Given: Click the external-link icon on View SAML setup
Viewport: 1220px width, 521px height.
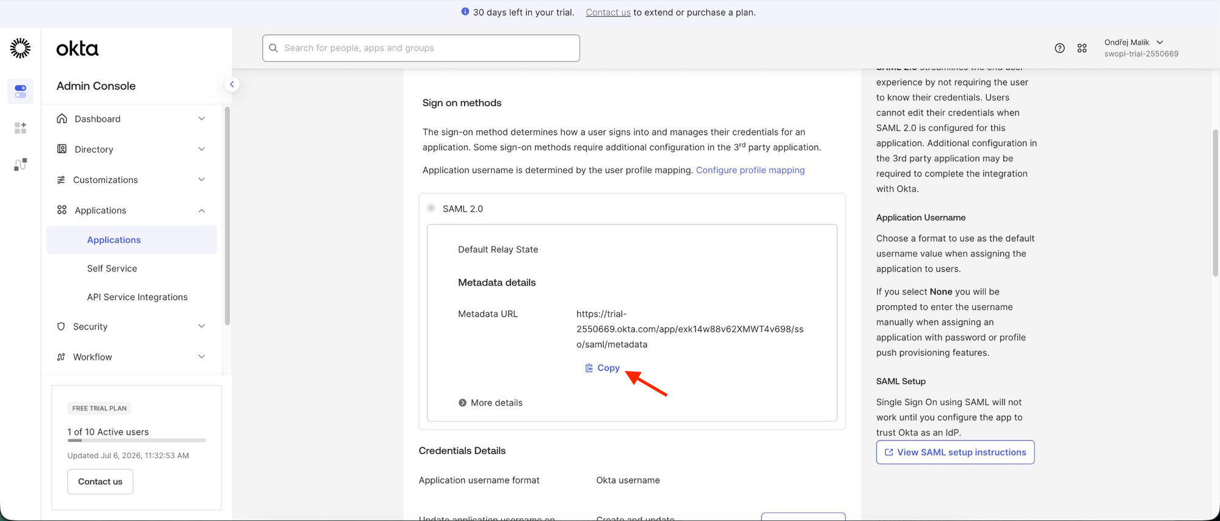Looking at the screenshot, I should click(889, 452).
